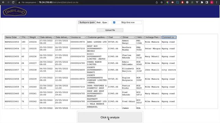This screenshot has width=220, height=123.
Task: Click driver Fred Oduor
Action: pos(129,101)
